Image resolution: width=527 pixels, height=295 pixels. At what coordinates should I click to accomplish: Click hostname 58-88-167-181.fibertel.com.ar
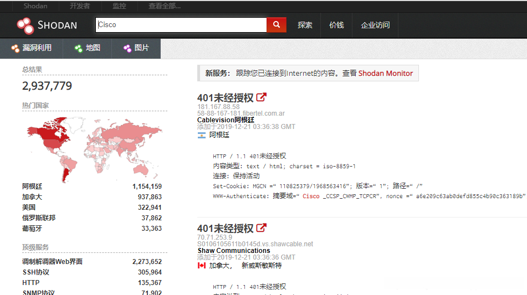pos(241,113)
